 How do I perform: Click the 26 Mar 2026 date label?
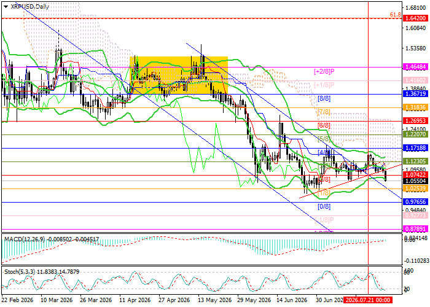(96, 300)
